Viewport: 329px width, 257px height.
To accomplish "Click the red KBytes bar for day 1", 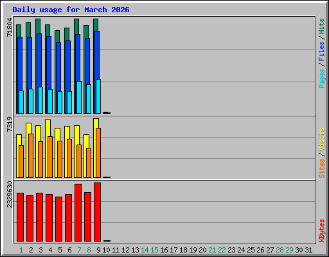I will (20, 217).
